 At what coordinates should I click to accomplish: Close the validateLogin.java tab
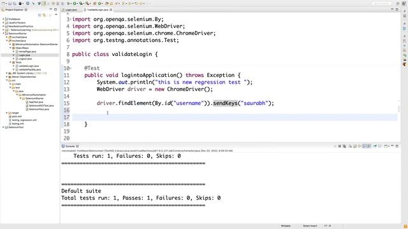pos(111,10)
